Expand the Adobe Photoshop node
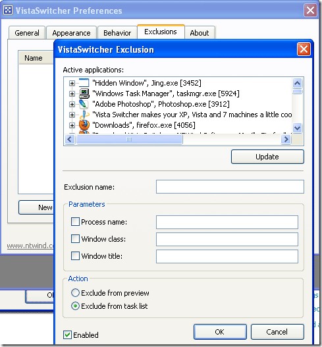The width and height of the screenshot is (322, 347). tap(72, 104)
